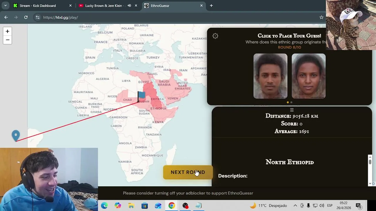Open Microsoft Store from the taskbar
This screenshot has width=376, height=211.
point(145,206)
